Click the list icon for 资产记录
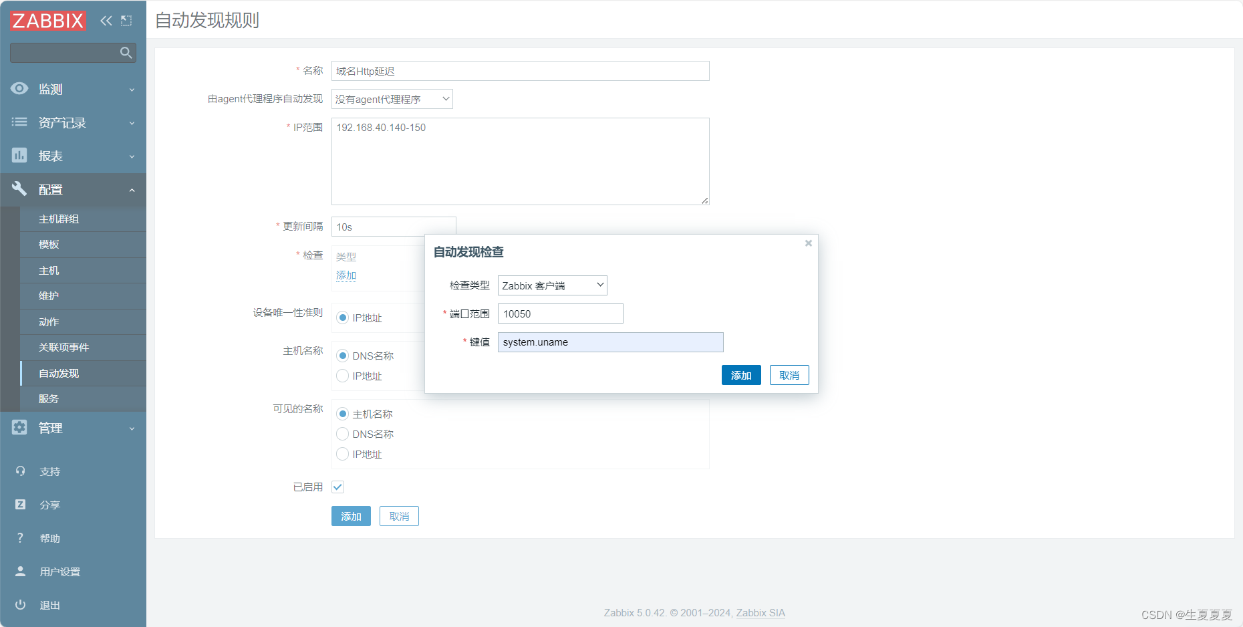This screenshot has height=627, width=1243. pyautogui.click(x=19, y=122)
